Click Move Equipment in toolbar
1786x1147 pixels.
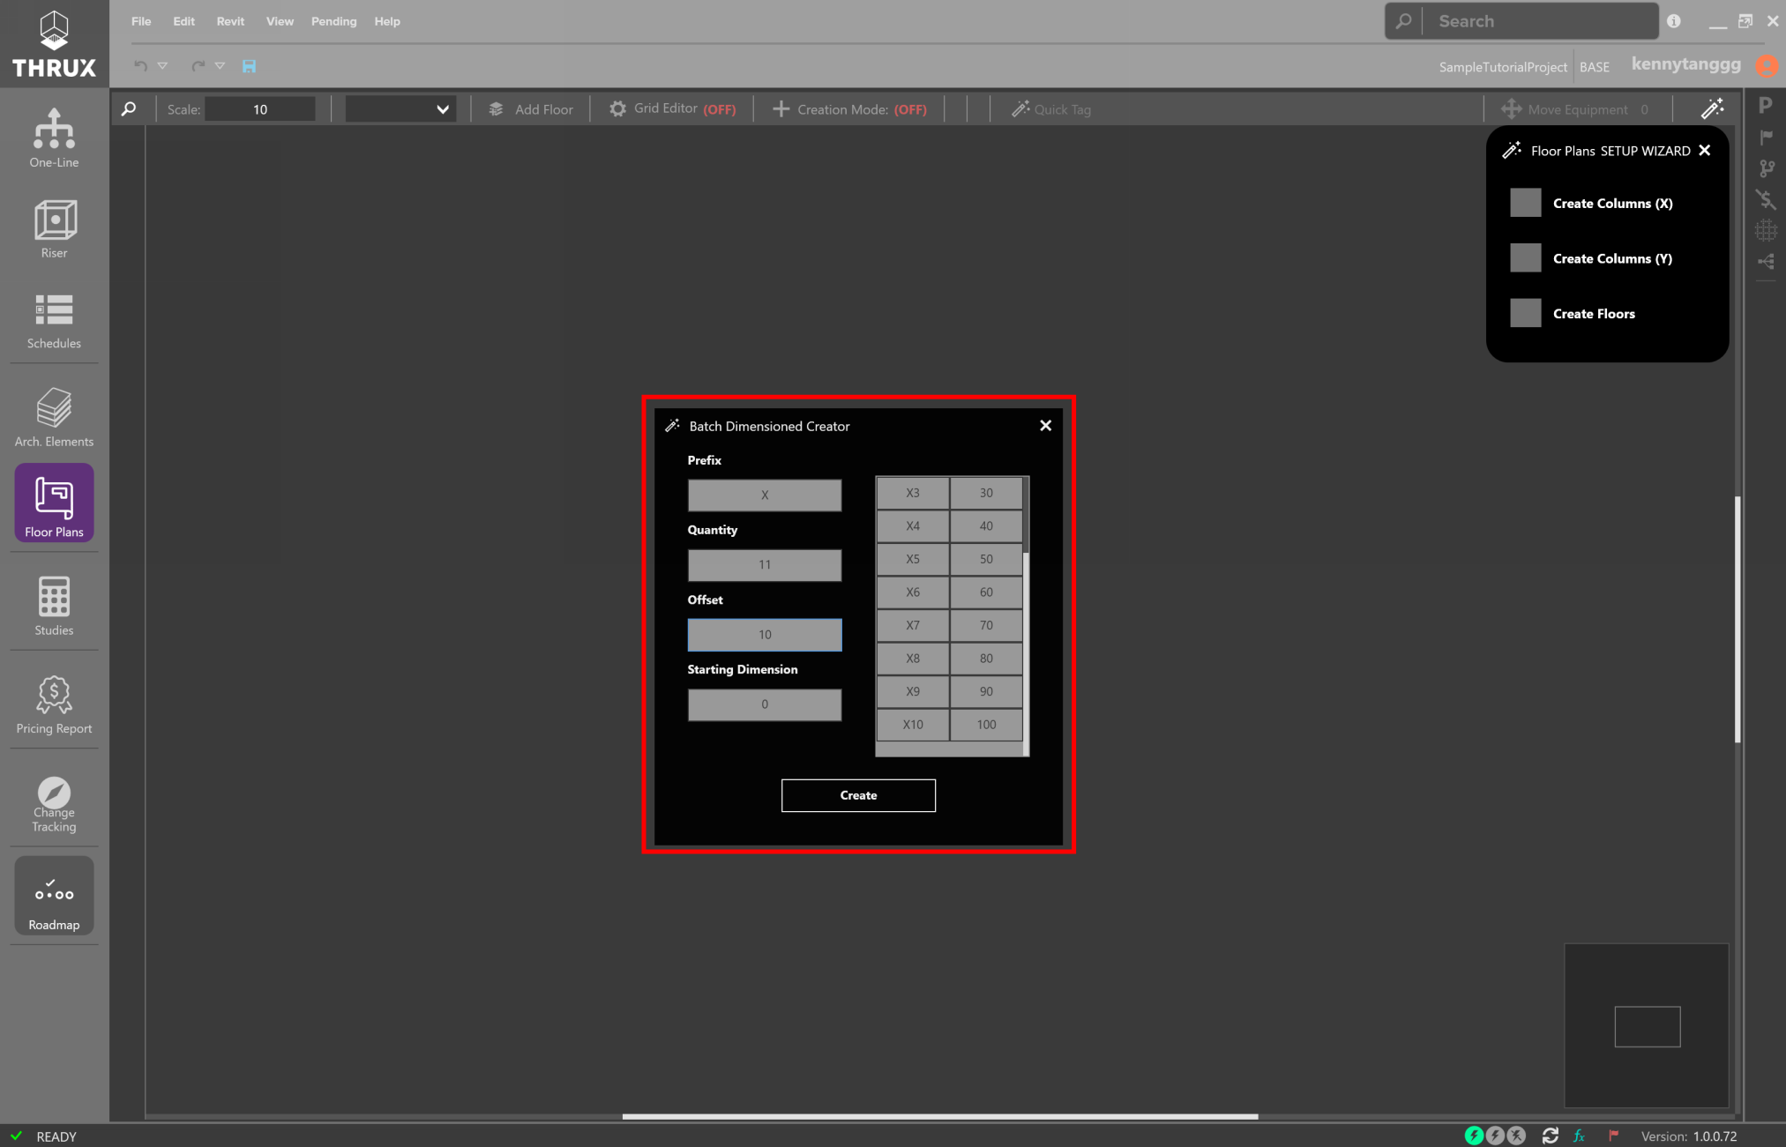(1575, 109)
